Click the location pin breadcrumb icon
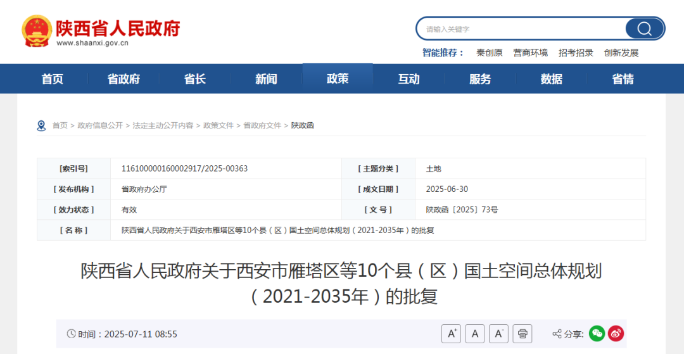Image resolution: width=684 pixels, height=354 pixels. (x=41, y=125)
